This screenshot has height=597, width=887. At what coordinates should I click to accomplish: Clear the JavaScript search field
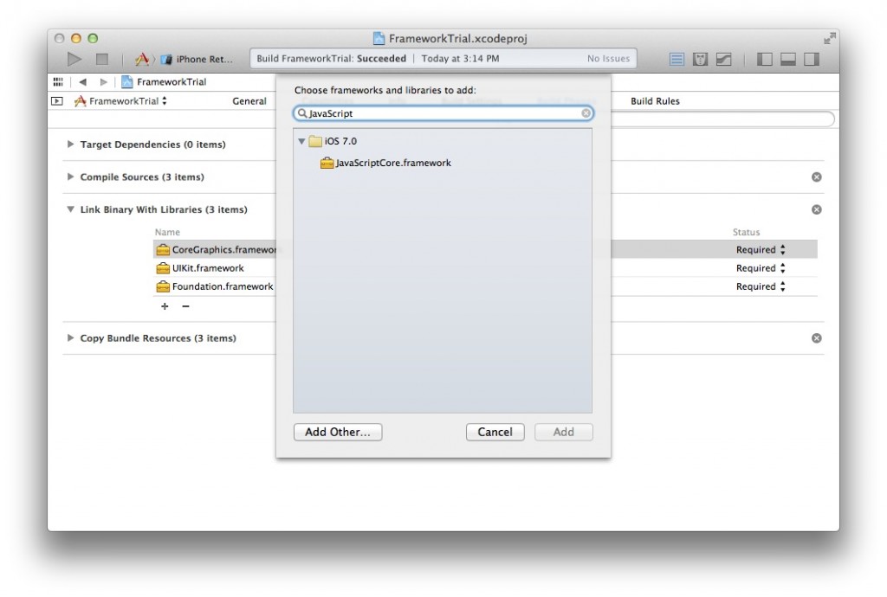[x=586, y=113]
